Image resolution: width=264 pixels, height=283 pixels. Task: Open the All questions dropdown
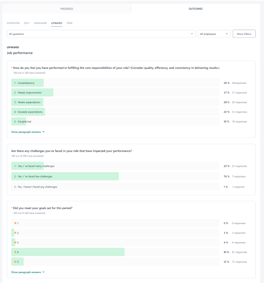101,34
